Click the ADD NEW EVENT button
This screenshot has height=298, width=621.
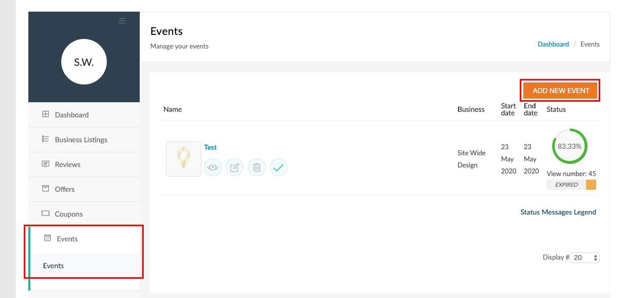pos(561,91)
